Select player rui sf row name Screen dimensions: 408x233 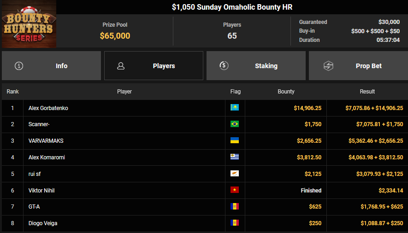35,174
